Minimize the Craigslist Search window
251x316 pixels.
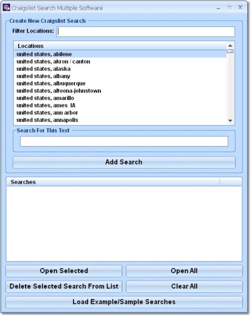click(218, 8)
